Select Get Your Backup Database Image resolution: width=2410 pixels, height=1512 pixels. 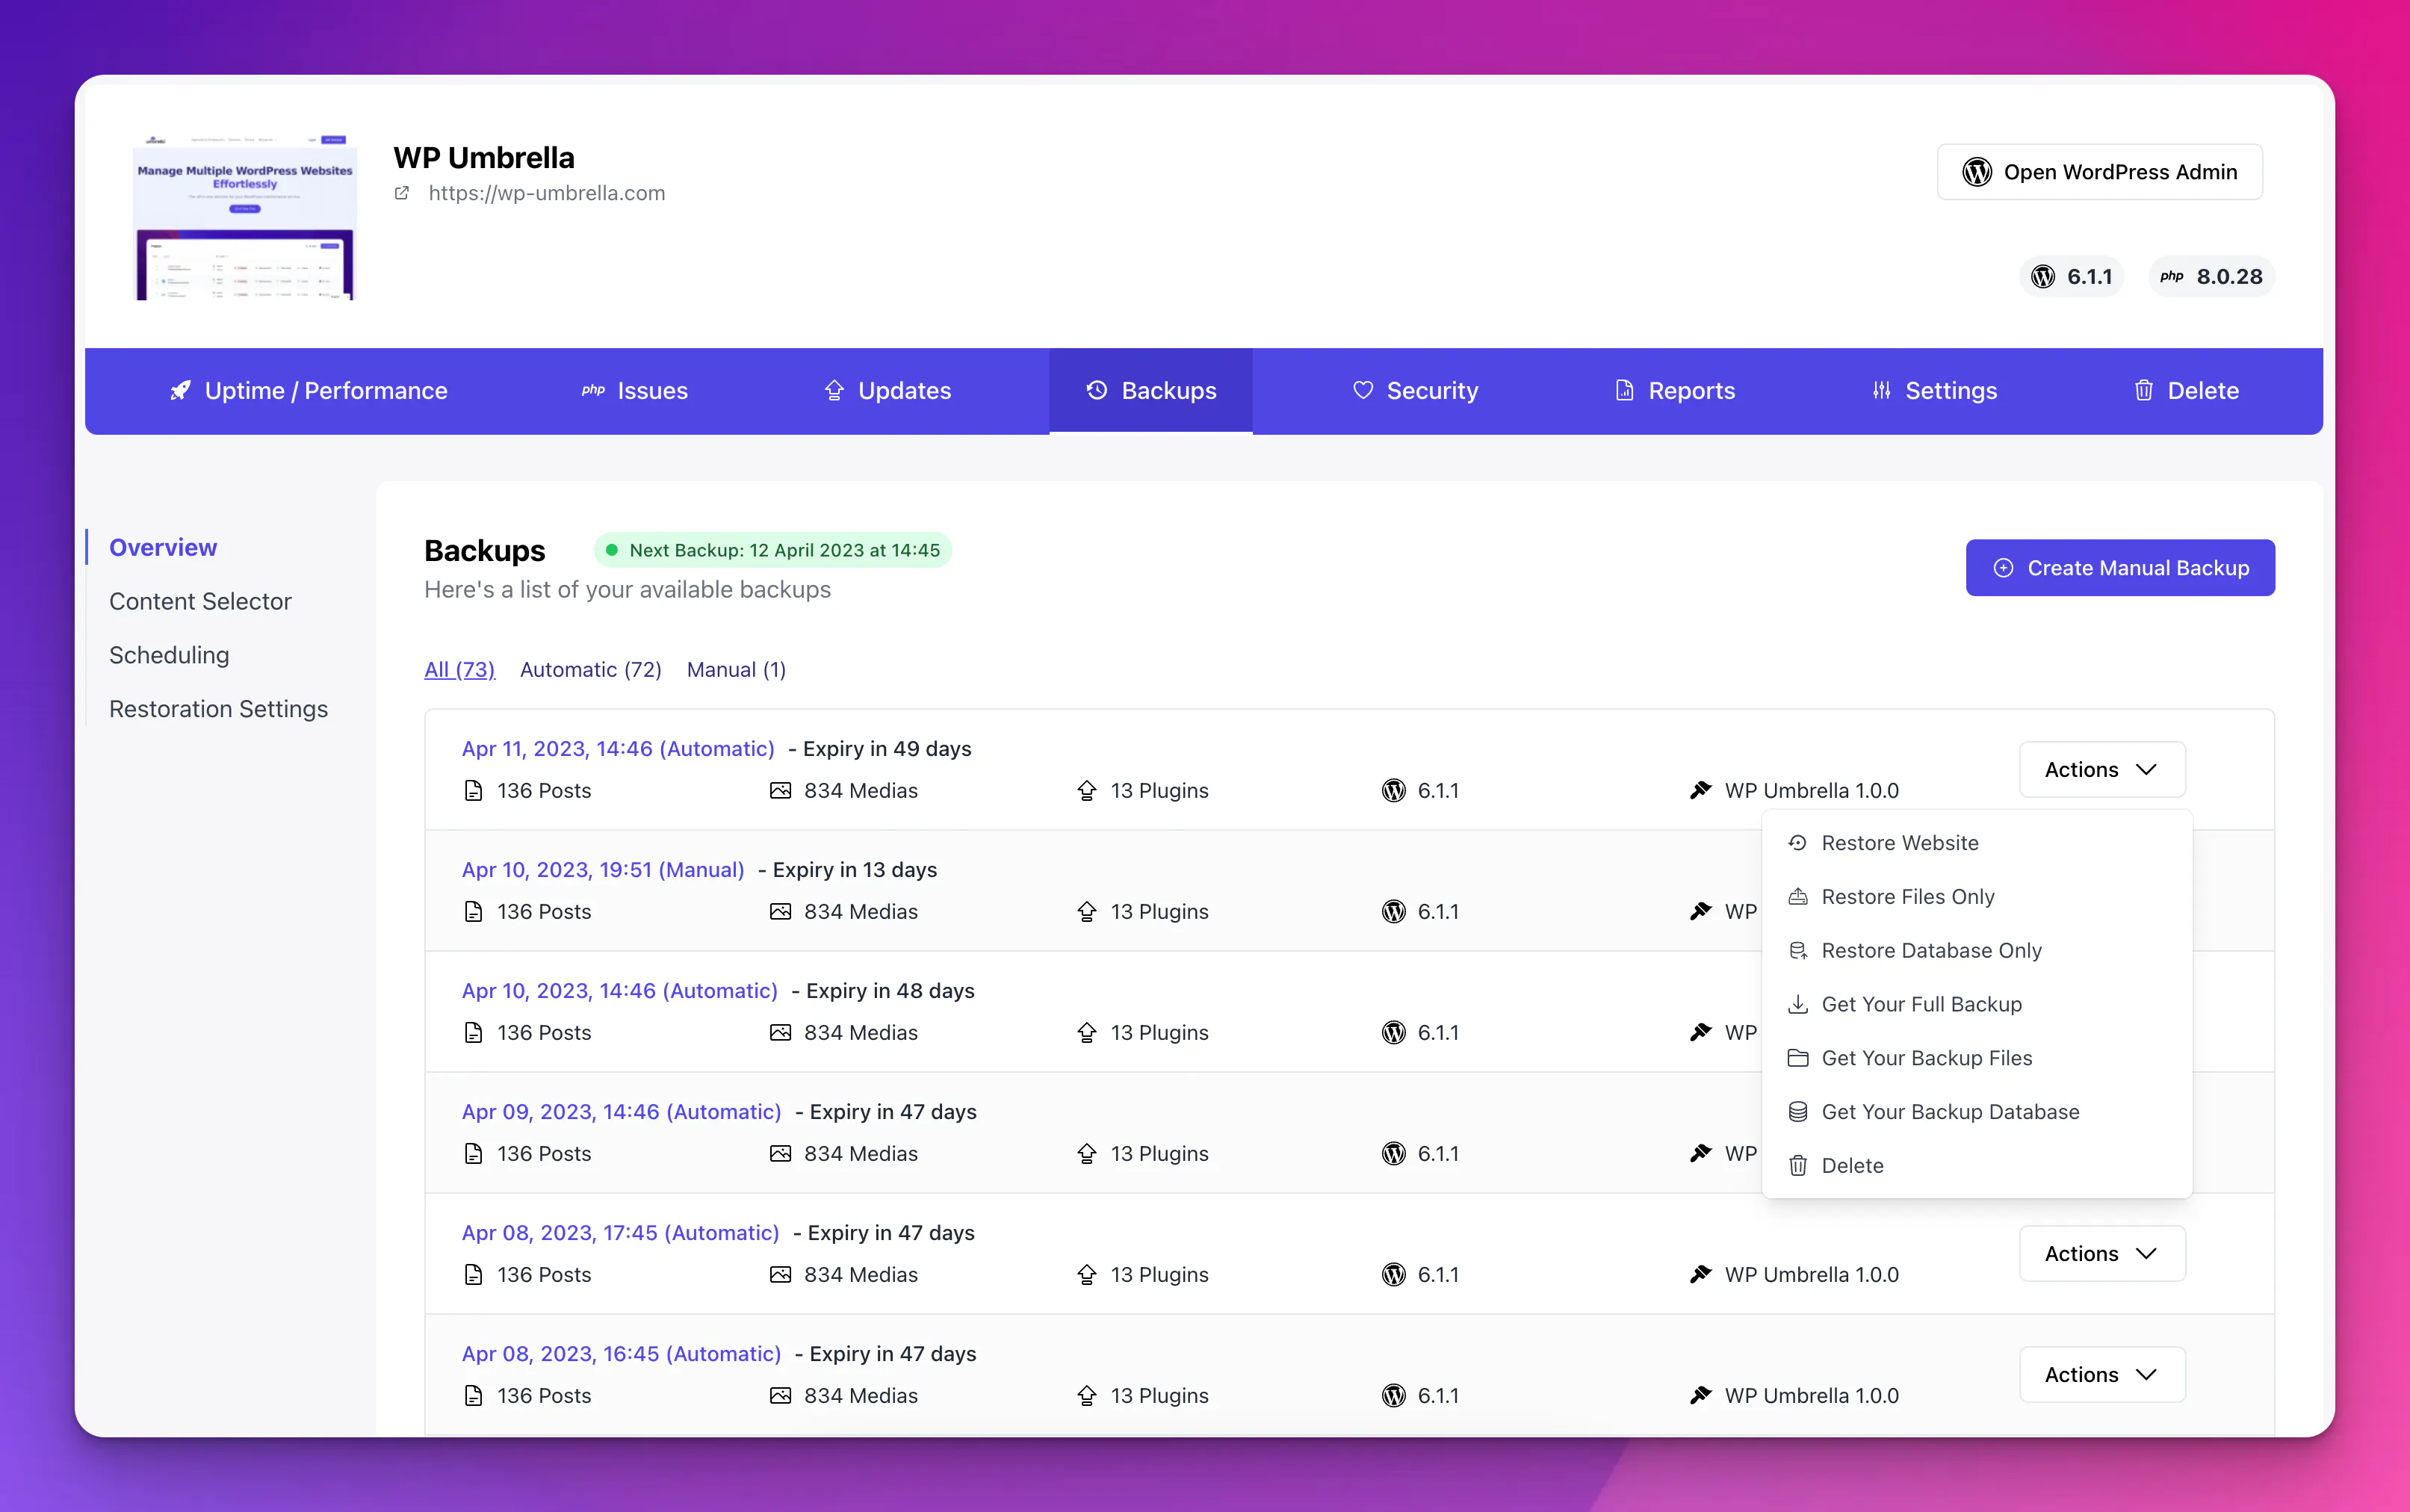(x=1977, y=1112)
